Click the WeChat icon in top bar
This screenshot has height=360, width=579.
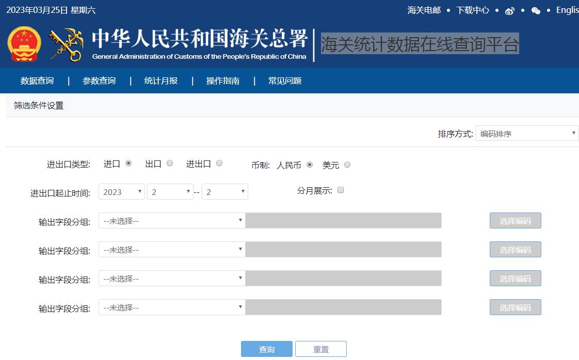pos(536,10)
